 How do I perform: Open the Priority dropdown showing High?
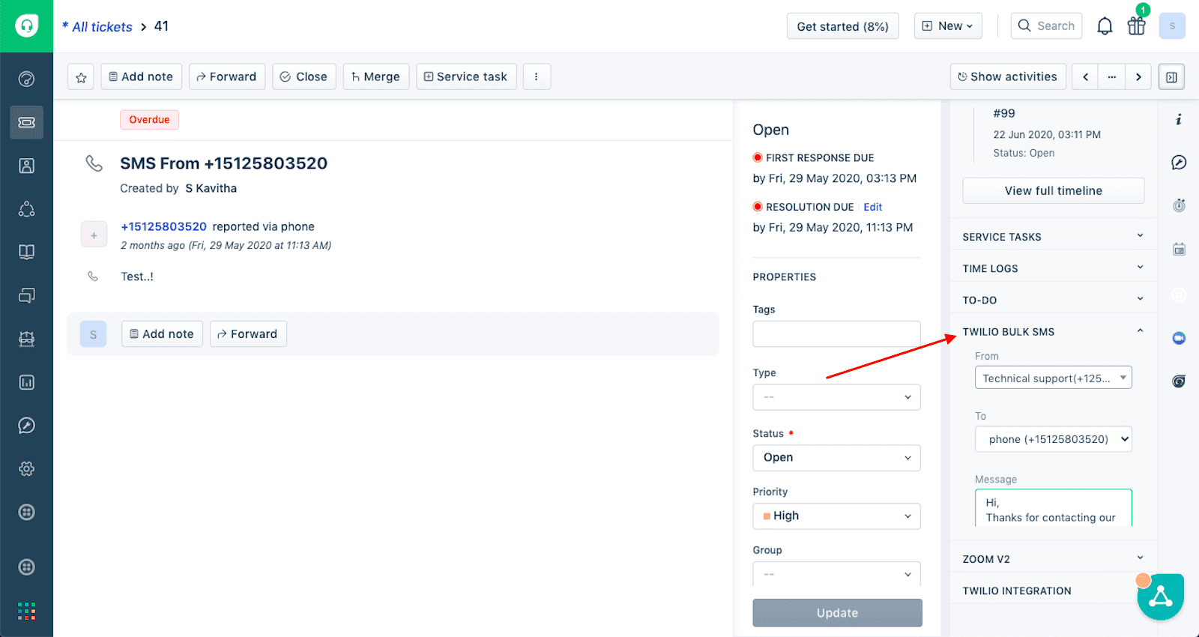pyautogui.click(x=836, y=516)
